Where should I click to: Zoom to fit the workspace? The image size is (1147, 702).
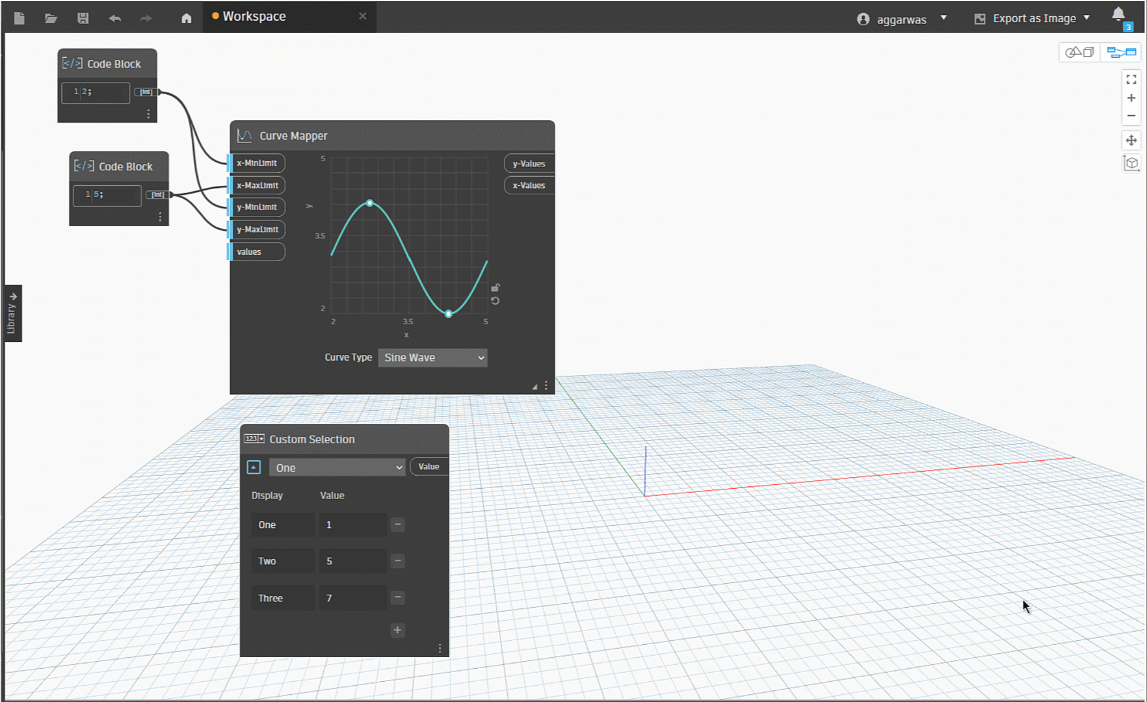click(1131, 79)
